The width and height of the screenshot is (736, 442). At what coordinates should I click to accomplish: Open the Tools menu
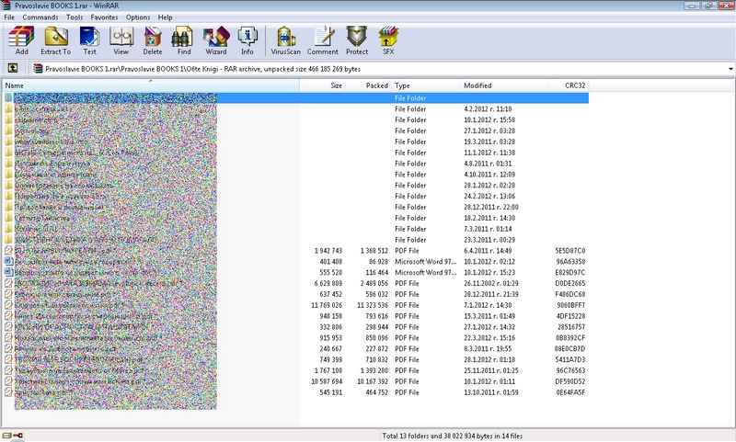coord(75,17)
